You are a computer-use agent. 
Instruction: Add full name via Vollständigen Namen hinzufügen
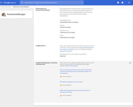[x=69, y=22]
